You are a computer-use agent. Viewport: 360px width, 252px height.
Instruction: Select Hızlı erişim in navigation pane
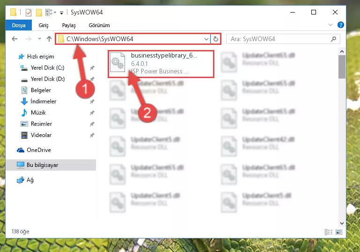pyautogui.click(x=36, y=57)
